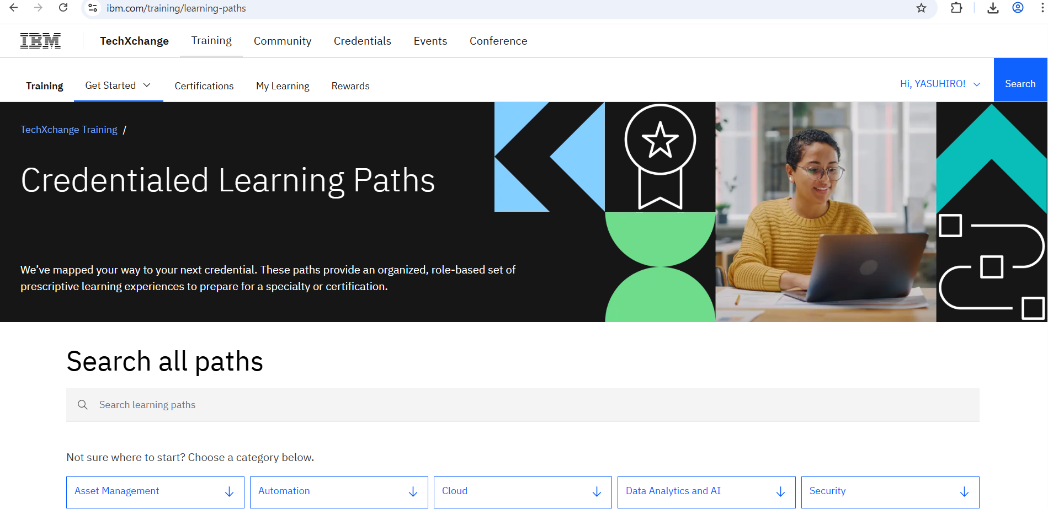Click the Credentialed Learning Paths heading
1048x509 pixels.
228,180
